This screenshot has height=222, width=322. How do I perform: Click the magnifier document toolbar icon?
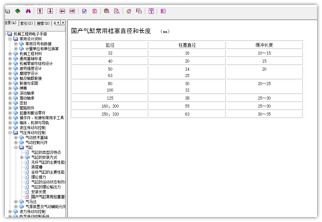[117, 11]
